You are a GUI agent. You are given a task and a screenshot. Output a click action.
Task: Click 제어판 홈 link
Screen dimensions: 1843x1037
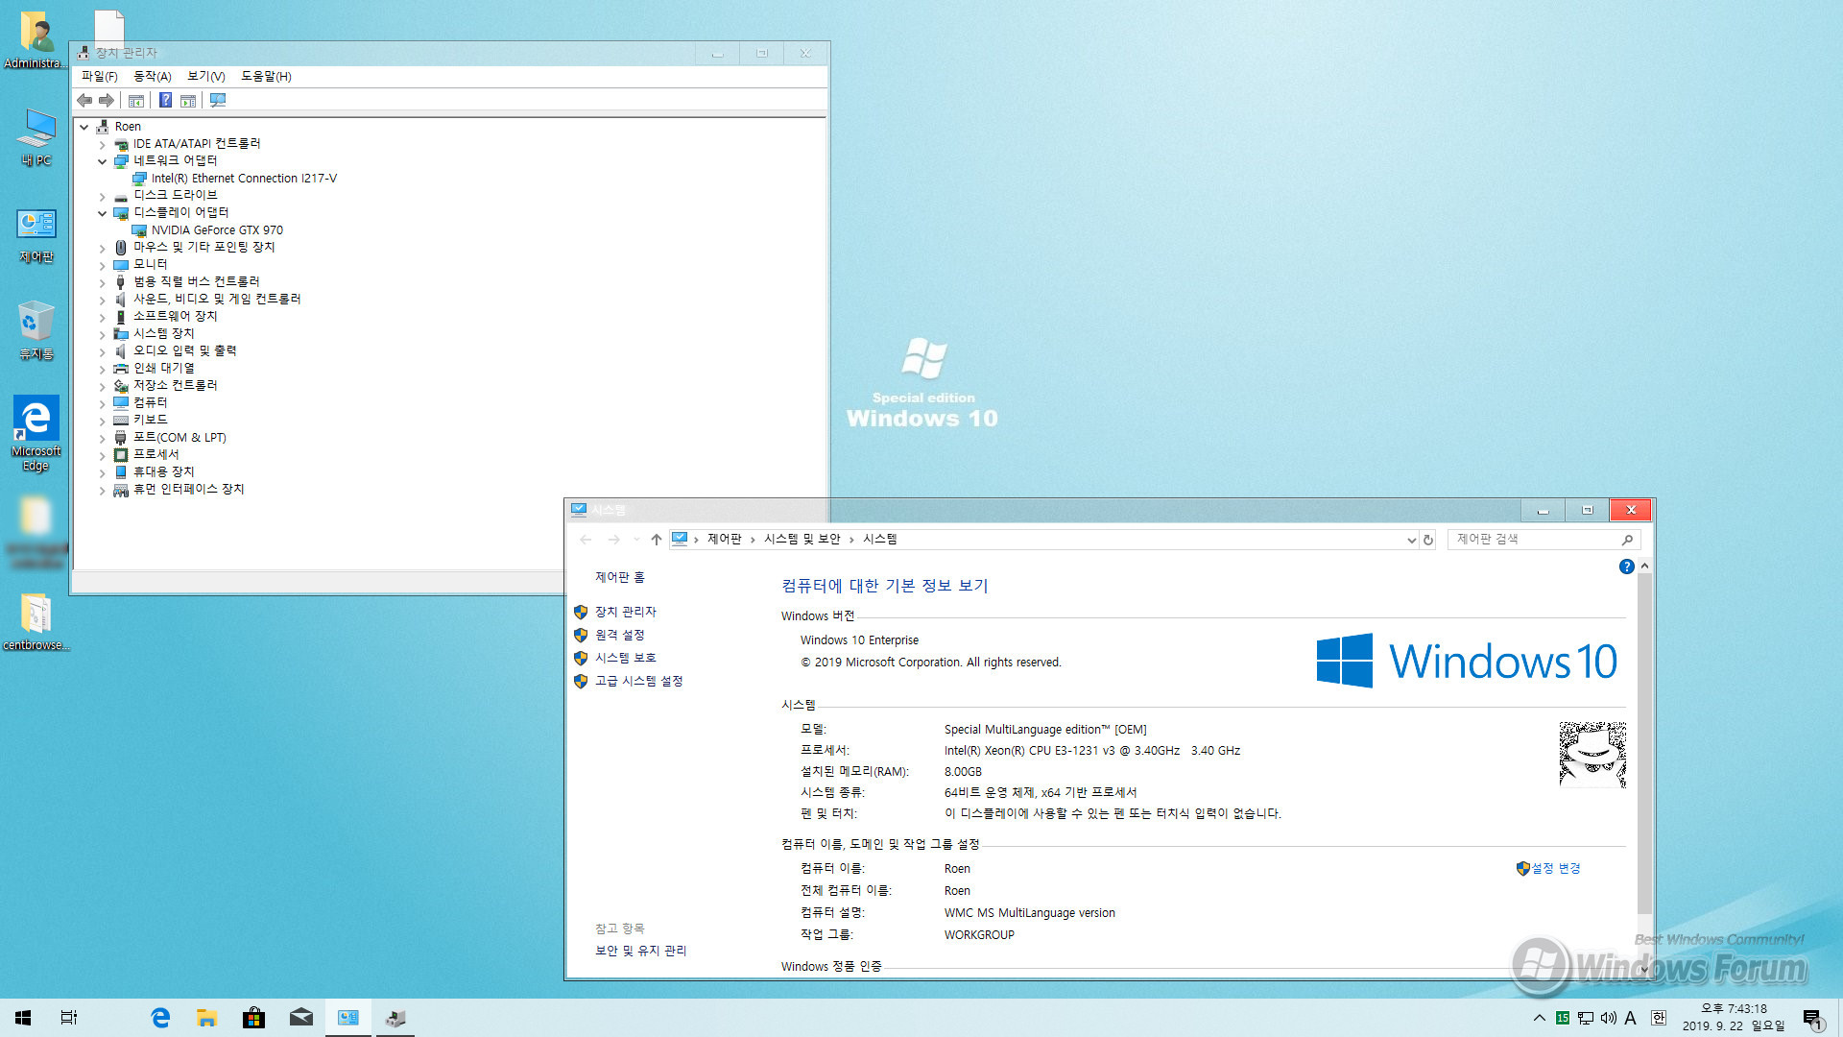620,577
